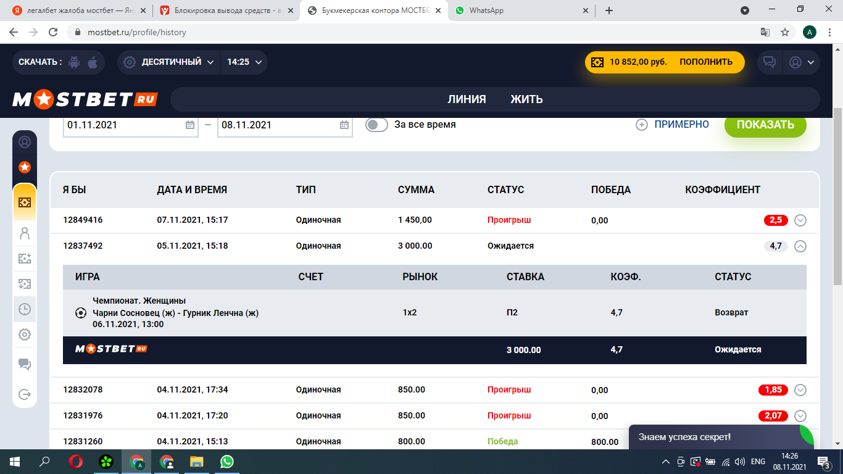Collapse the expanded bet 12837492 details
Screen dimensions: 843x474
[800, 246]
